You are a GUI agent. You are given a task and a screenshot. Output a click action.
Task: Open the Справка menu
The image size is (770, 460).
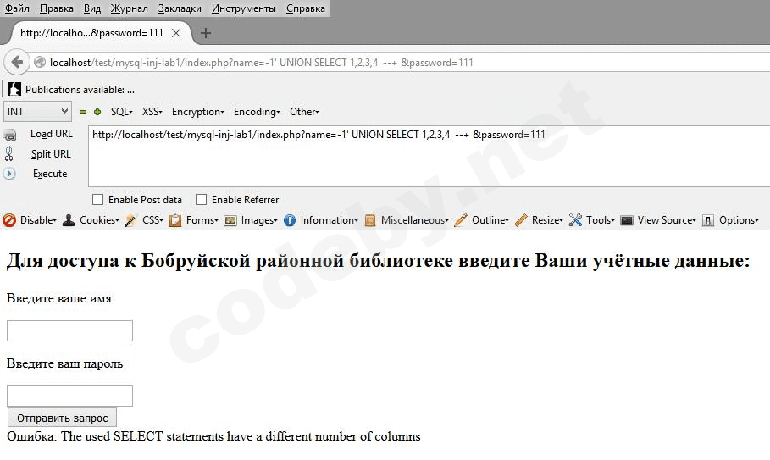point(306,8)
